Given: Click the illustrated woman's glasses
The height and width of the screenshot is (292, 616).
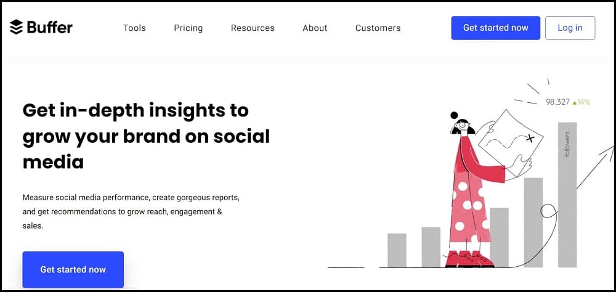Looking at the screenshot, I should coord(462,128).
